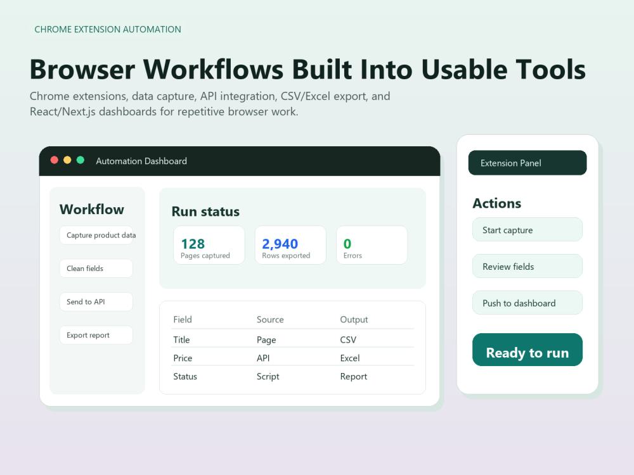
Task: Click the Extension Panel header bar
Action: coord(527,163)
